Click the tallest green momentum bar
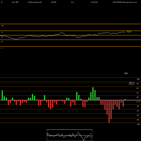Image resolution: width=141 pixels, height=141 pixels. 93,94
